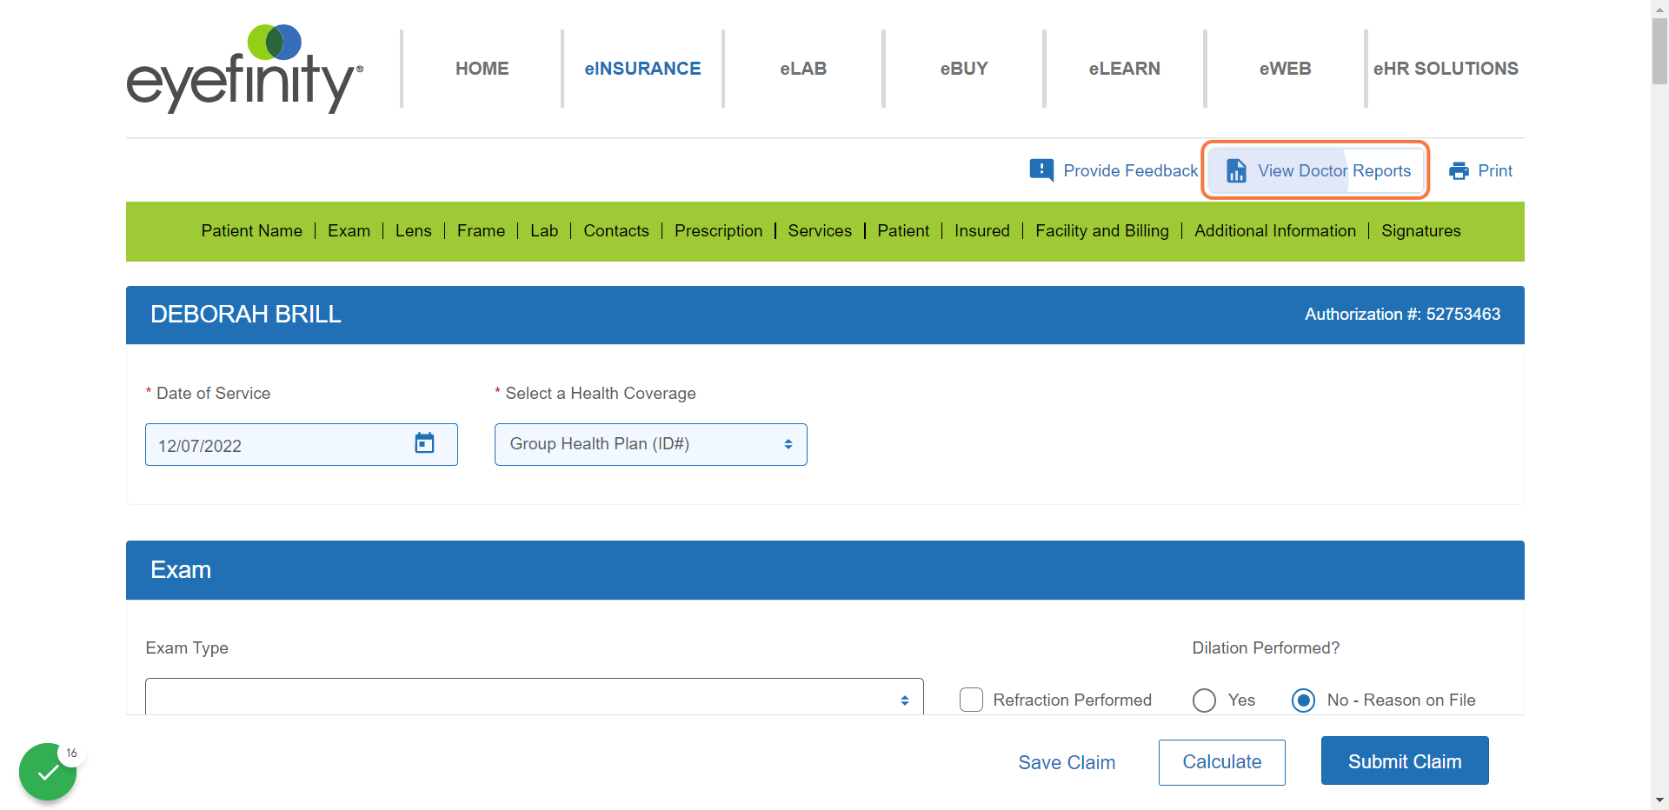Click the scrollbar down arrow

coord(1659,800)
